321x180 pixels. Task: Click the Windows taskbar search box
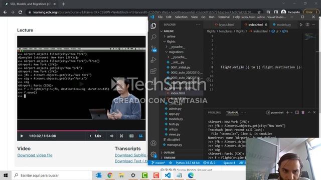coord(52,175)
